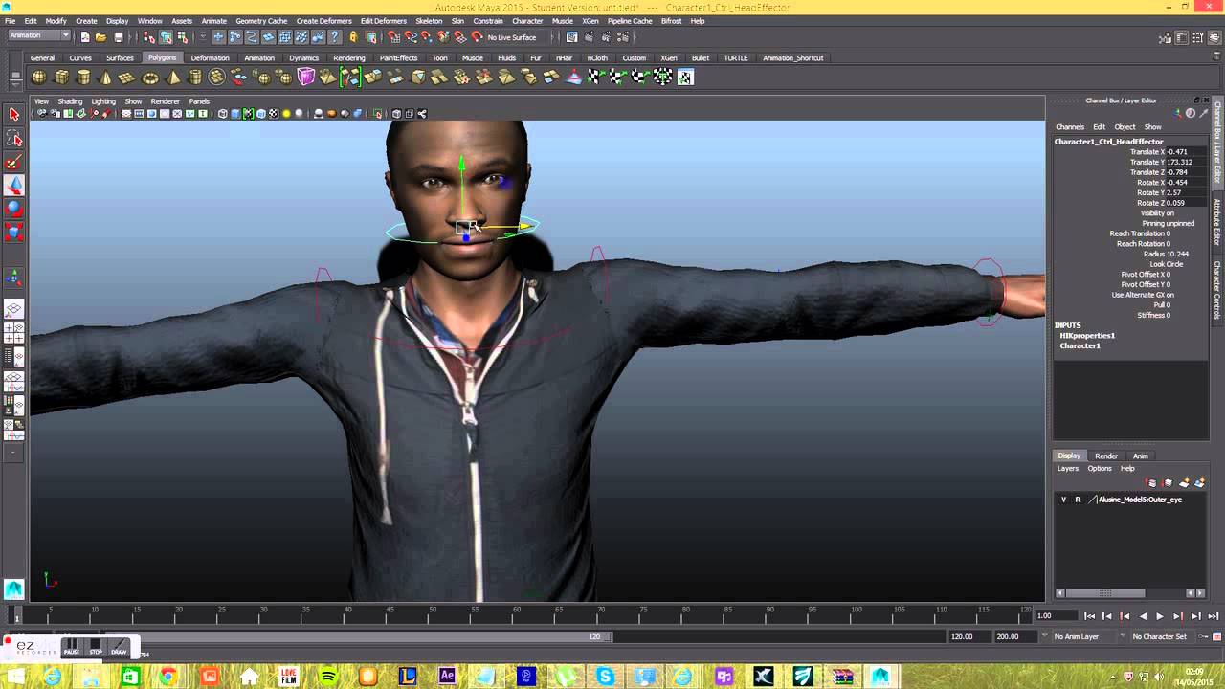This screenshot has height=689, width=1225.
Task: Toggle wireframe cube icon in viewport toolbar
Action: point(223,114)
